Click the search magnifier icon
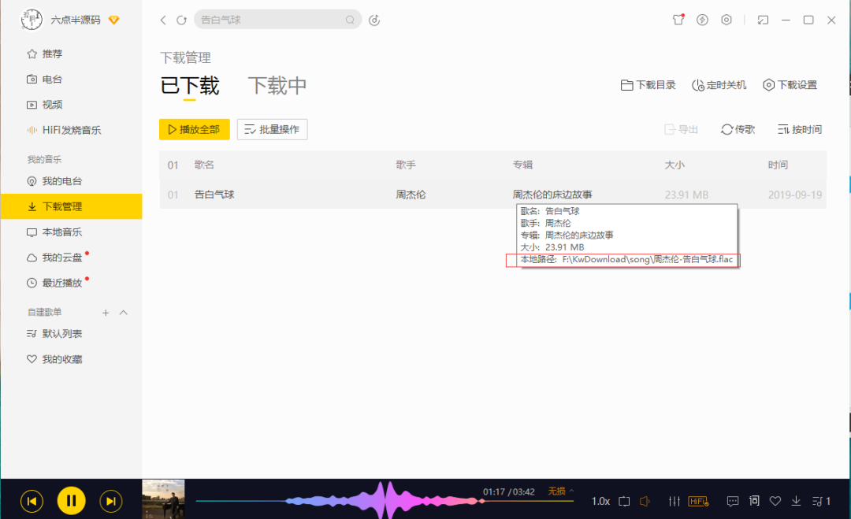This screenshot has width=851, height=519. pos(350,20)
